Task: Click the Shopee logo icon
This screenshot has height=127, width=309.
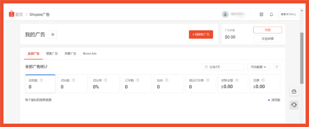Action: pos(11,14)
